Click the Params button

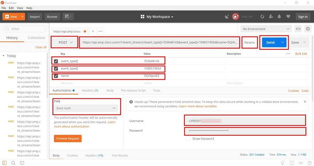250,42
